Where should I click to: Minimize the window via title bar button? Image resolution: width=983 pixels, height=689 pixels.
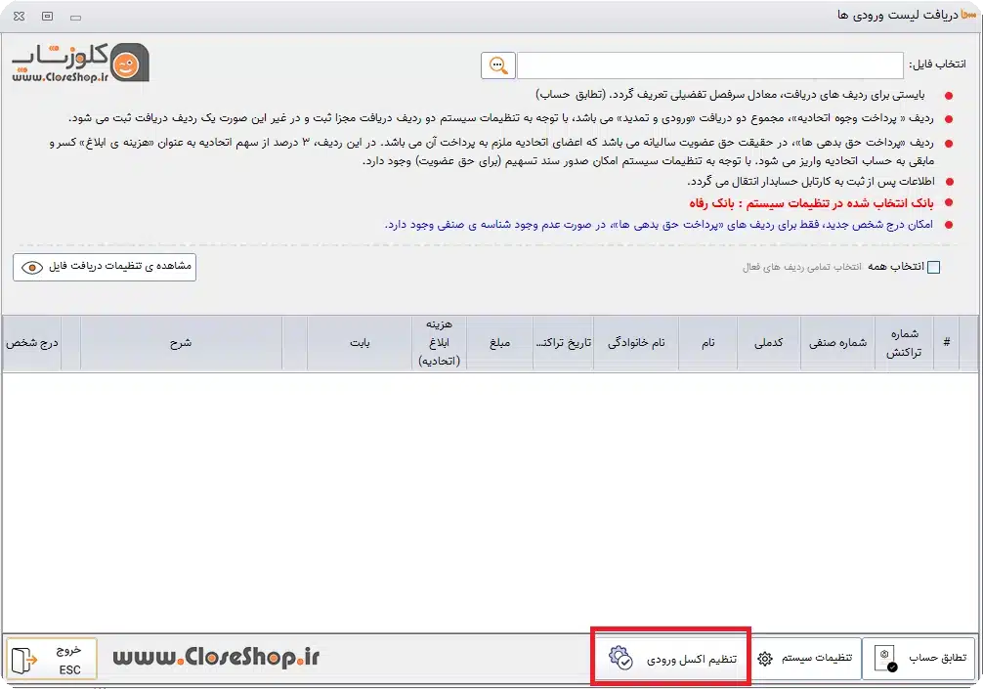pyautogui.click(x=76, y=18)
